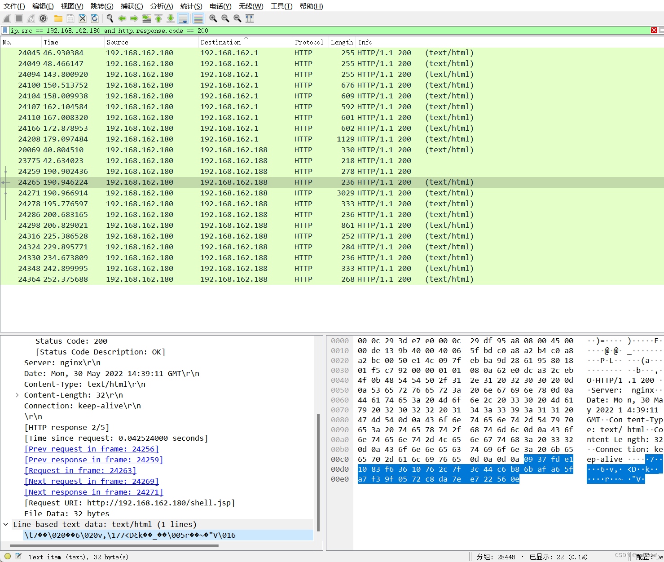Jump to a specific packet number
Screen dimensions: 664x562
[x=146, y=18]
